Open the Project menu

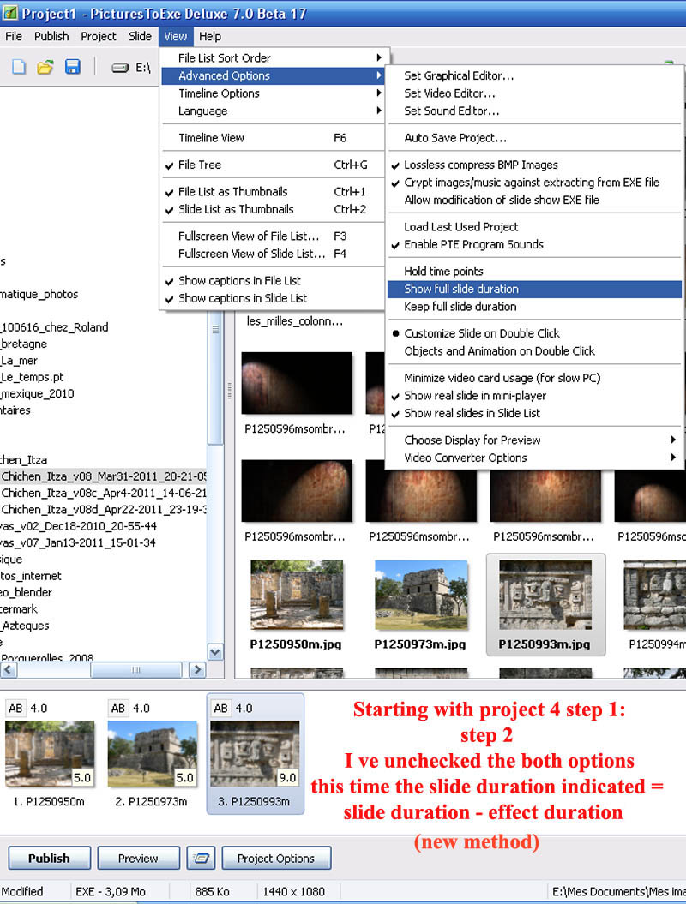click(x=98, y=36)
